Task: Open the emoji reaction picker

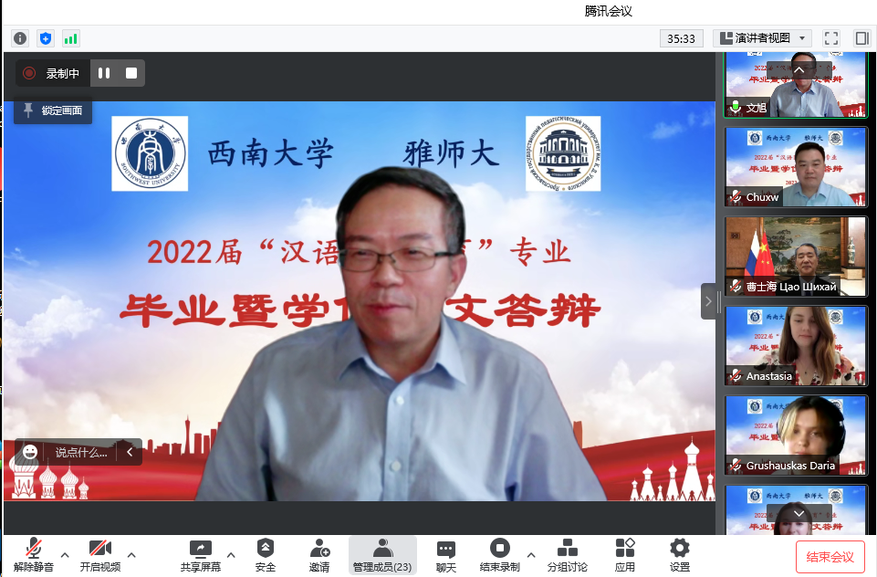Action: (x=31, y=452)
